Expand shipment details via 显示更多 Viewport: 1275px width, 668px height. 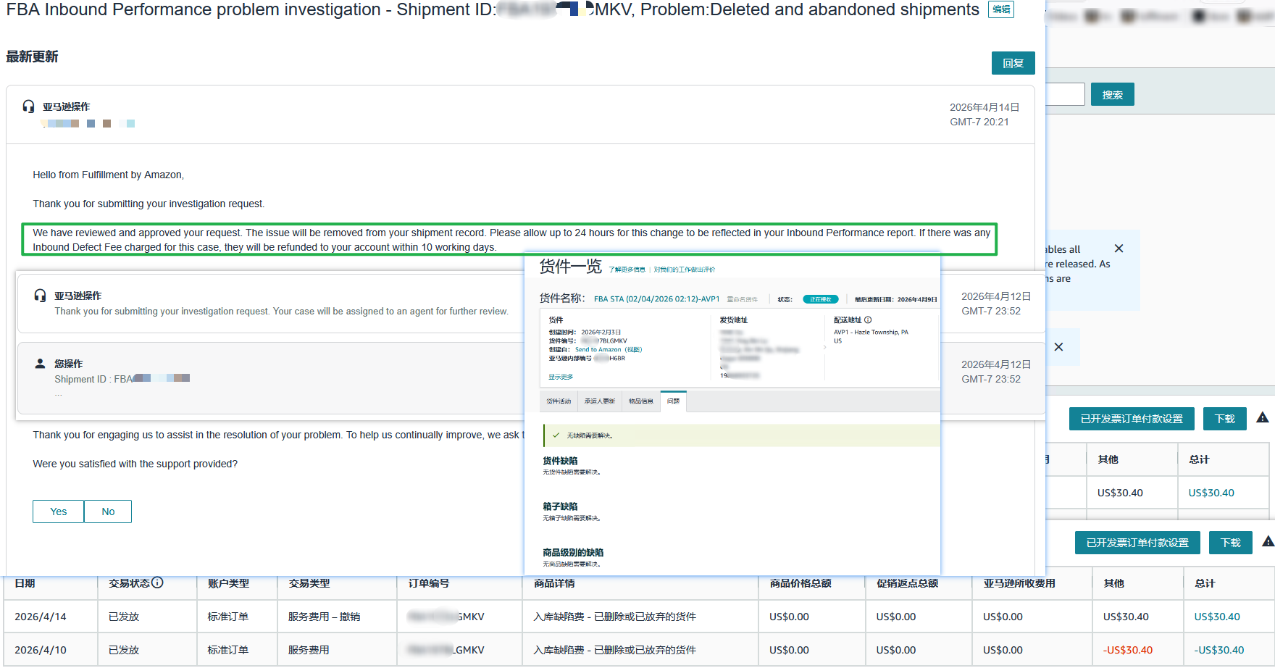coord(560,377)
